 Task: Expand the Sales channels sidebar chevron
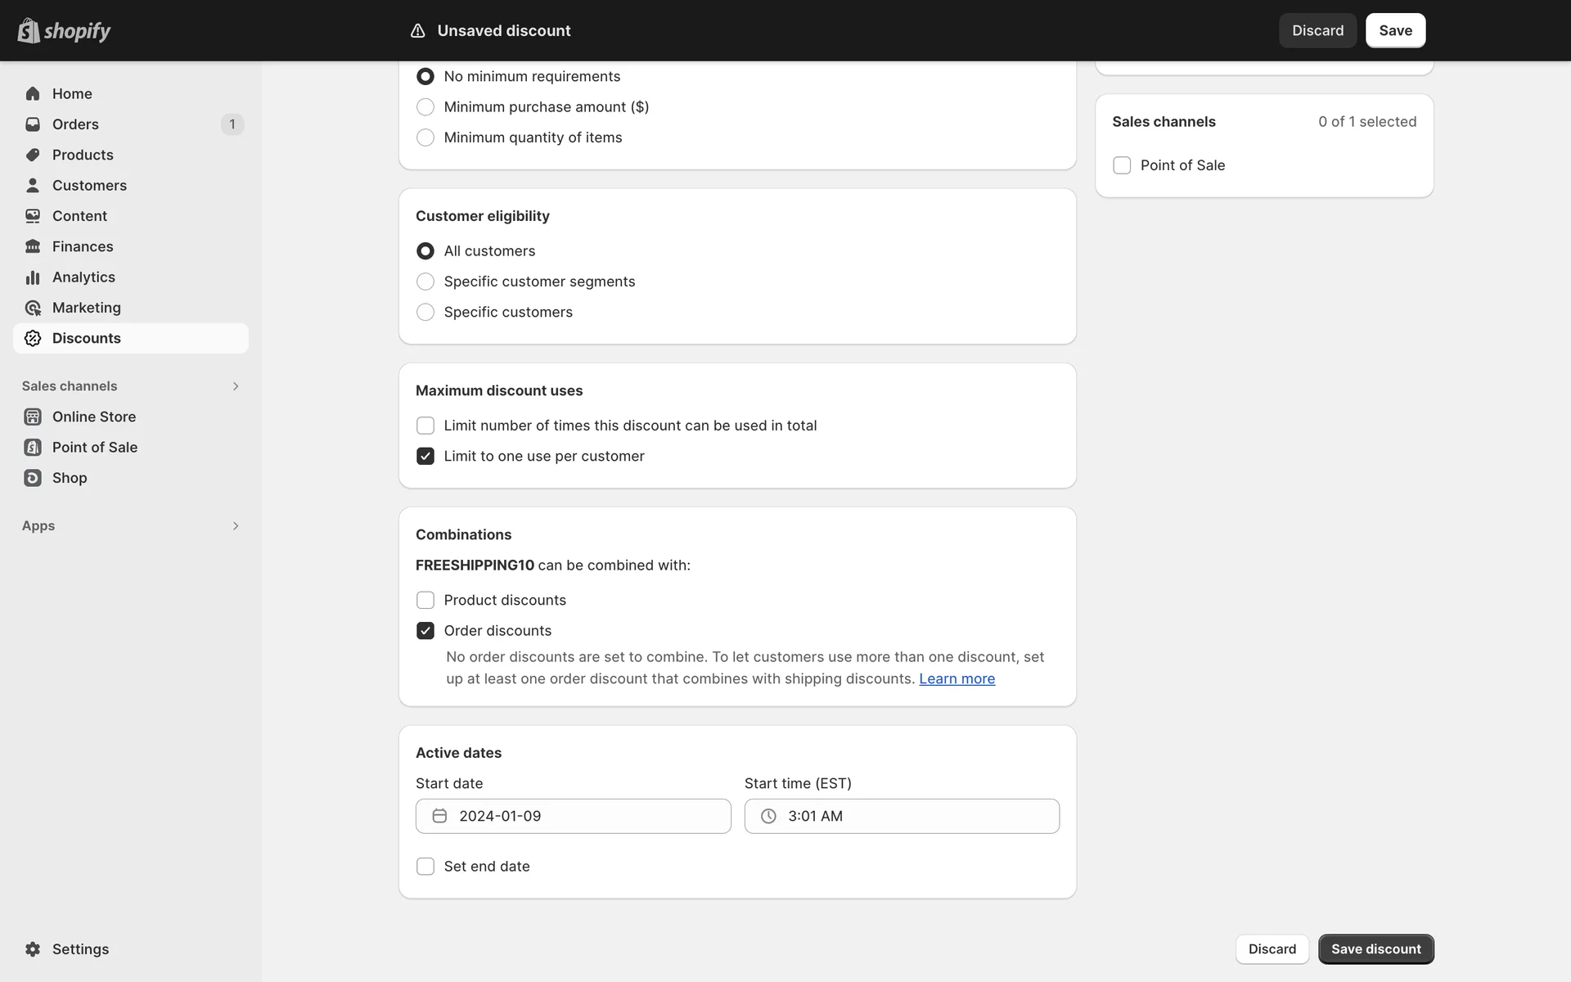tap(236, 386)
